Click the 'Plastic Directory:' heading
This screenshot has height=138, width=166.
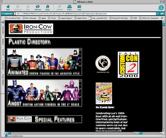pyautogui.click(x=30, y=42)
